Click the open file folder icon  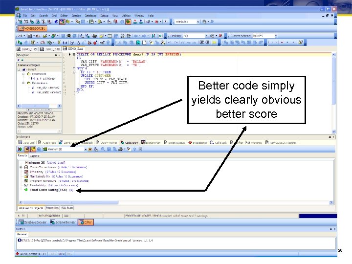point(45,36)
